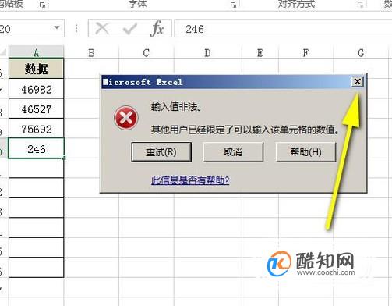The width and height of the screenshot is (392, 306).
Task: Click the Help 帮助(H) button
Action: 305,152
